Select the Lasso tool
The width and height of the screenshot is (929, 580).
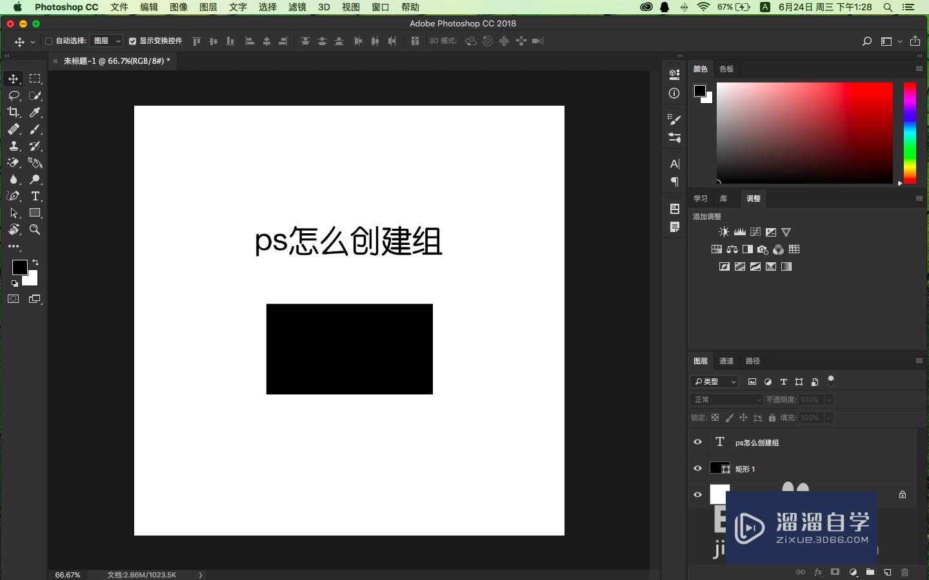14,95
